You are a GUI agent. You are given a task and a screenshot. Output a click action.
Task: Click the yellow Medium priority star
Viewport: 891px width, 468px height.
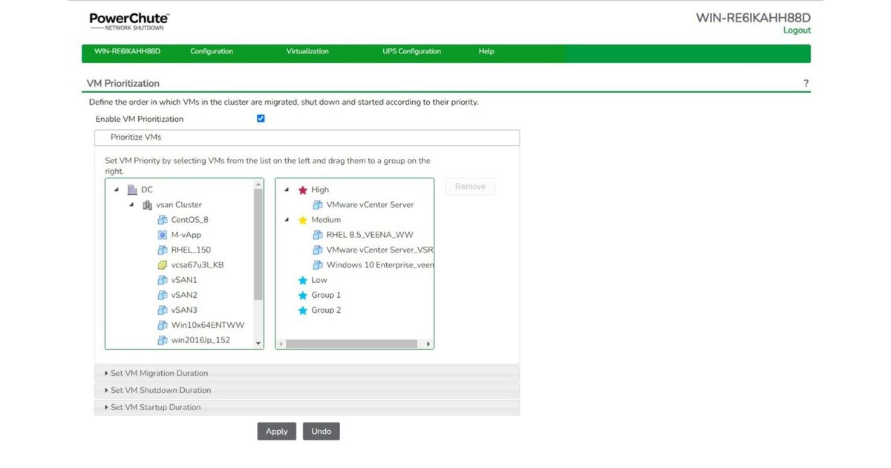coord(302,220)
